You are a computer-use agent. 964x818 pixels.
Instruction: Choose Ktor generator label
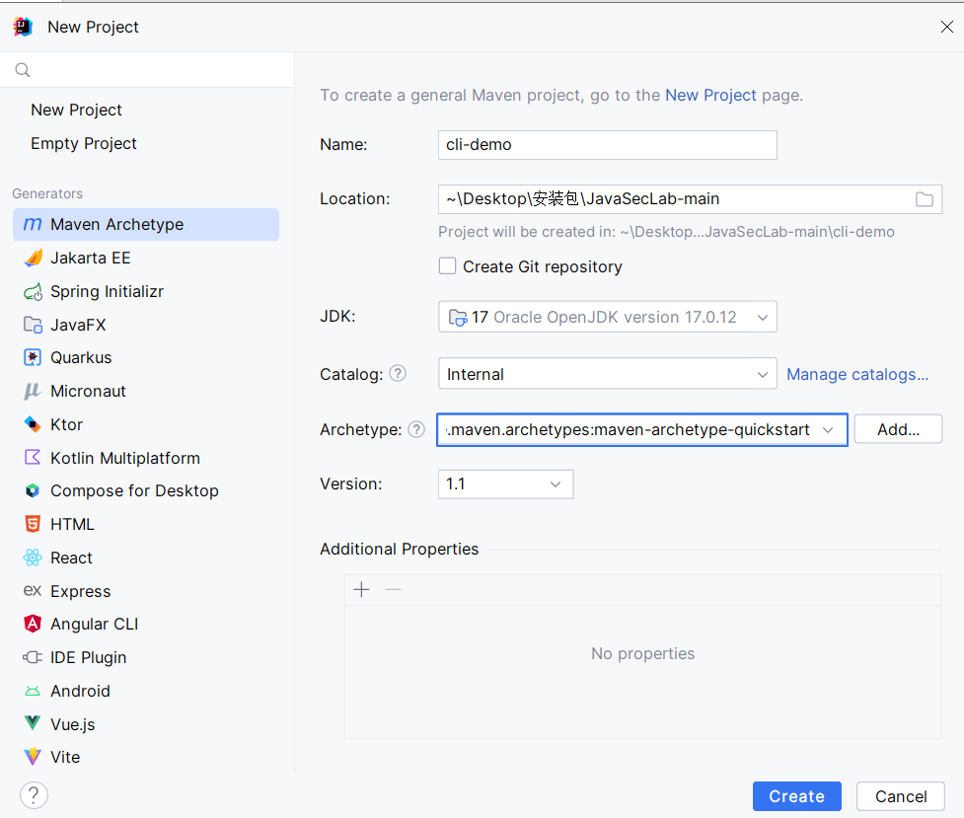pos(66,424)
